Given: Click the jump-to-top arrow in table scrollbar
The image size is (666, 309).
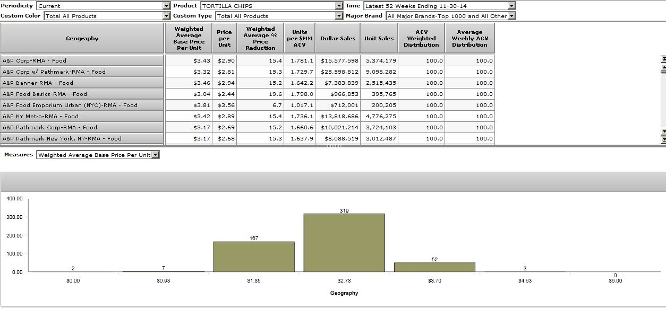Looking at the screenshot, I should point(663,59).
